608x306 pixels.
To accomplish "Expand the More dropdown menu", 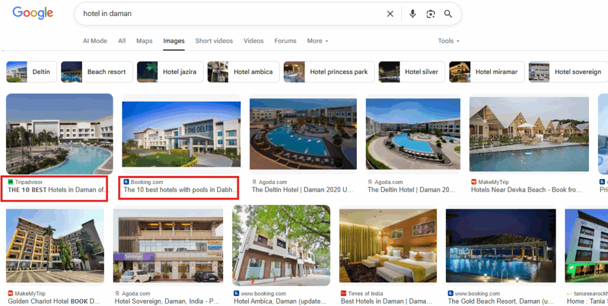I will [x=318, y=41].
